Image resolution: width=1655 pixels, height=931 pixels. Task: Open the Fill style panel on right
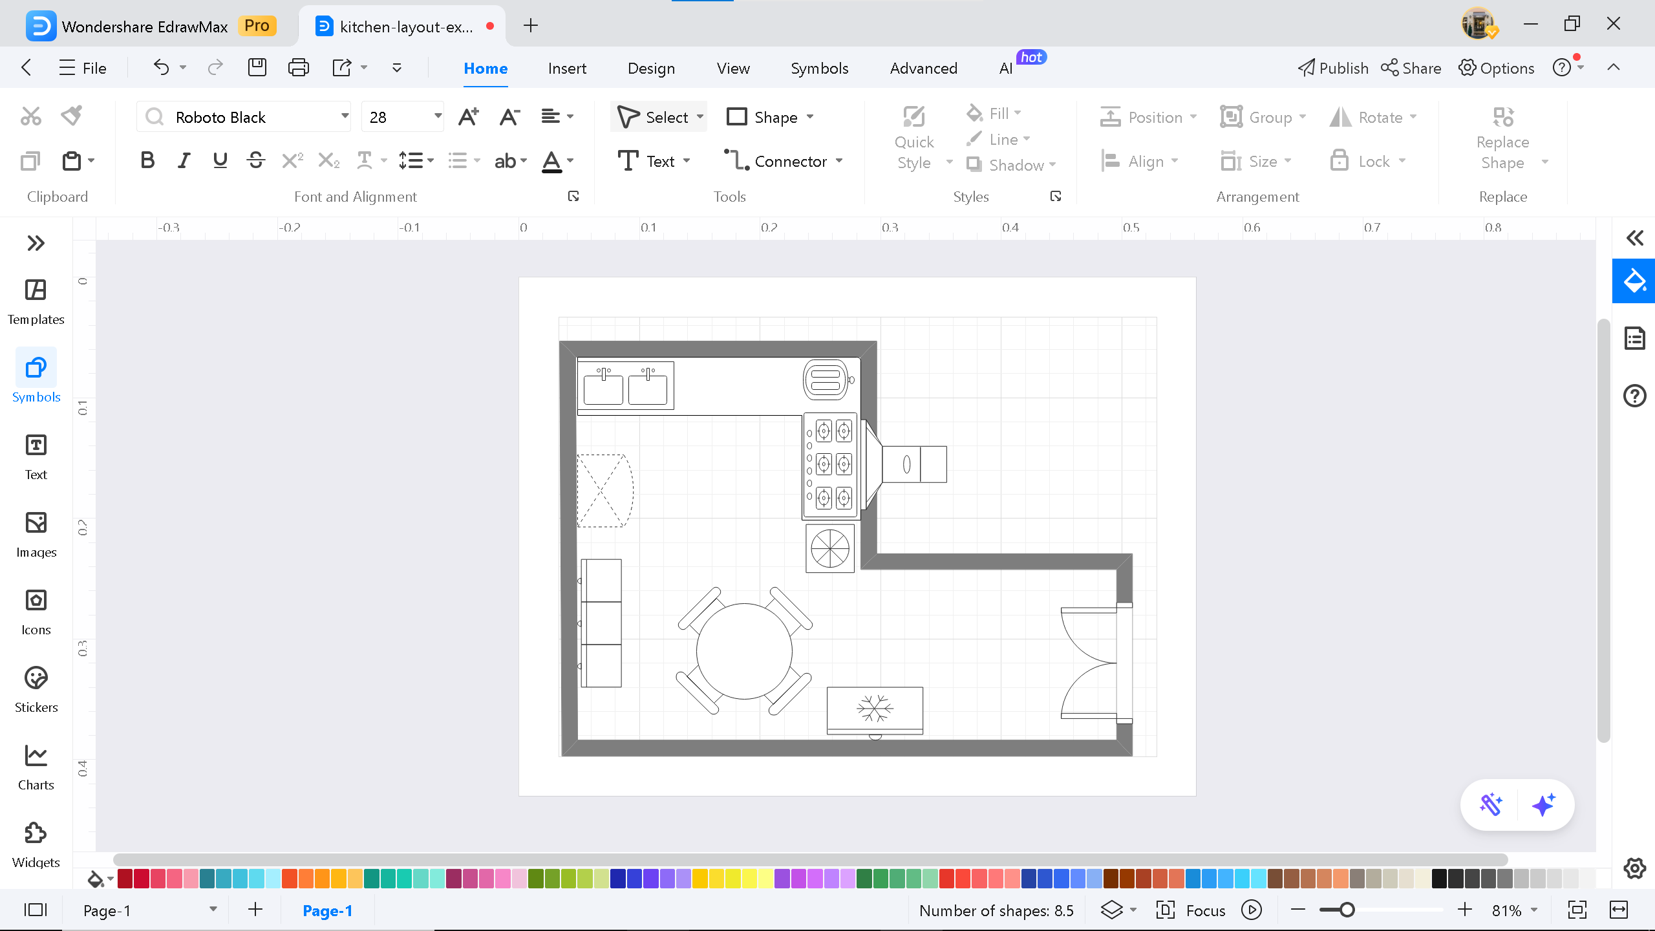(x=1634, y=281)
